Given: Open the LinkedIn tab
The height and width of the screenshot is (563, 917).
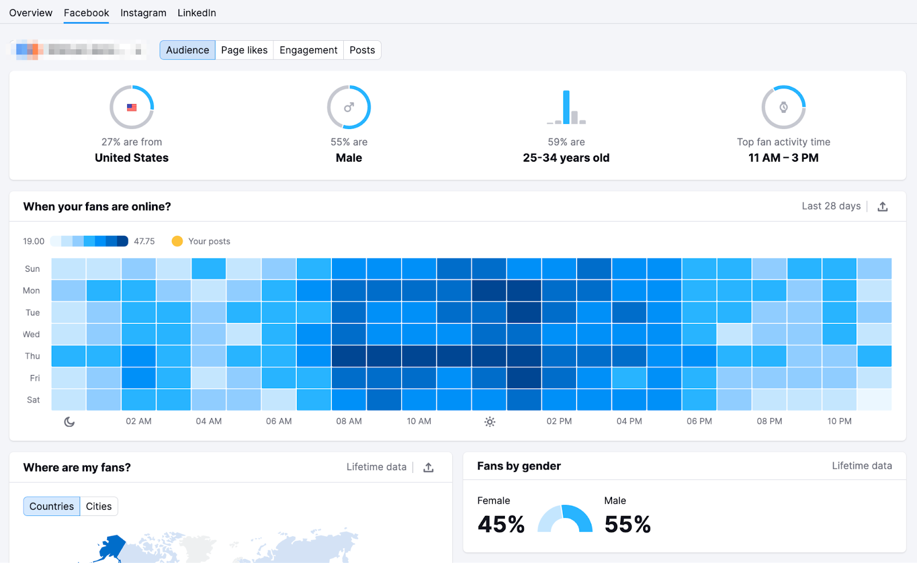Looking at the screenshot, I should (x=197, y=12).
